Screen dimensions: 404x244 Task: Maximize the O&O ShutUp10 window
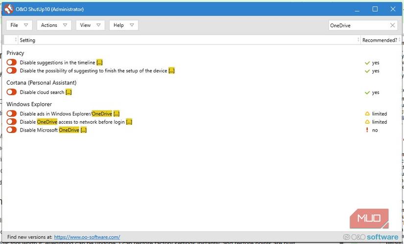tap(375, 9)
